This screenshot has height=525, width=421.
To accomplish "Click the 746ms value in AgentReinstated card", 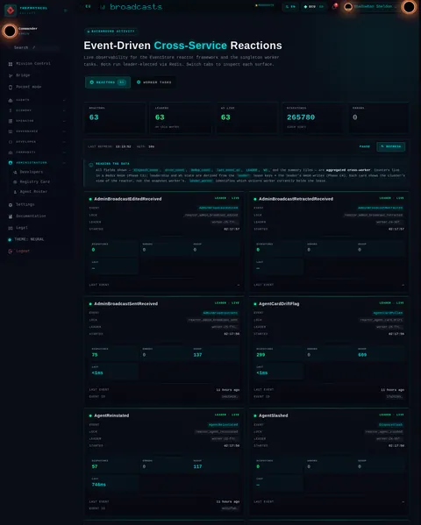I will pyautogui.click(x=98, y=485).
